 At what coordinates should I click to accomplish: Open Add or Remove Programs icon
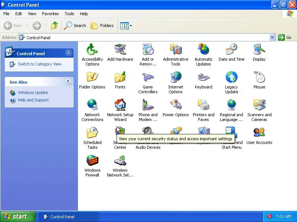coord(148,50)
